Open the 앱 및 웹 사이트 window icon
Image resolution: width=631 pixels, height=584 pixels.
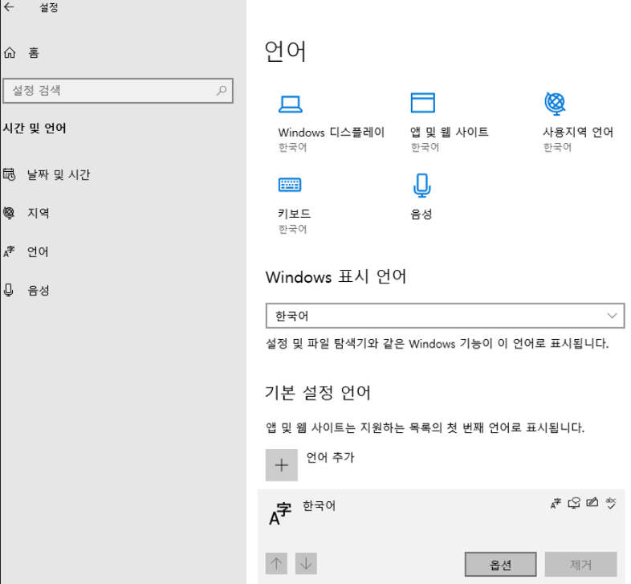422,103
